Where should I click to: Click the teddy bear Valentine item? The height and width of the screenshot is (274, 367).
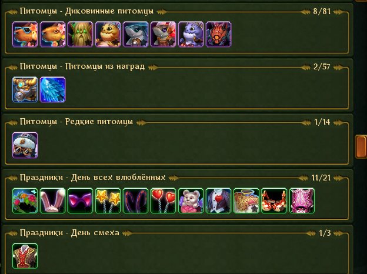[x=191, y=201]
